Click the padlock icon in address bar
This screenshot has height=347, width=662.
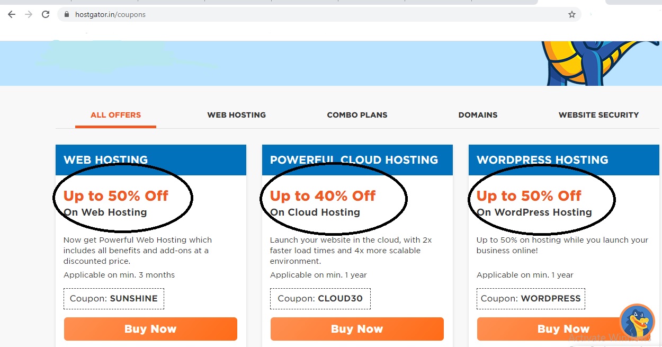click(x=67, y=15)
